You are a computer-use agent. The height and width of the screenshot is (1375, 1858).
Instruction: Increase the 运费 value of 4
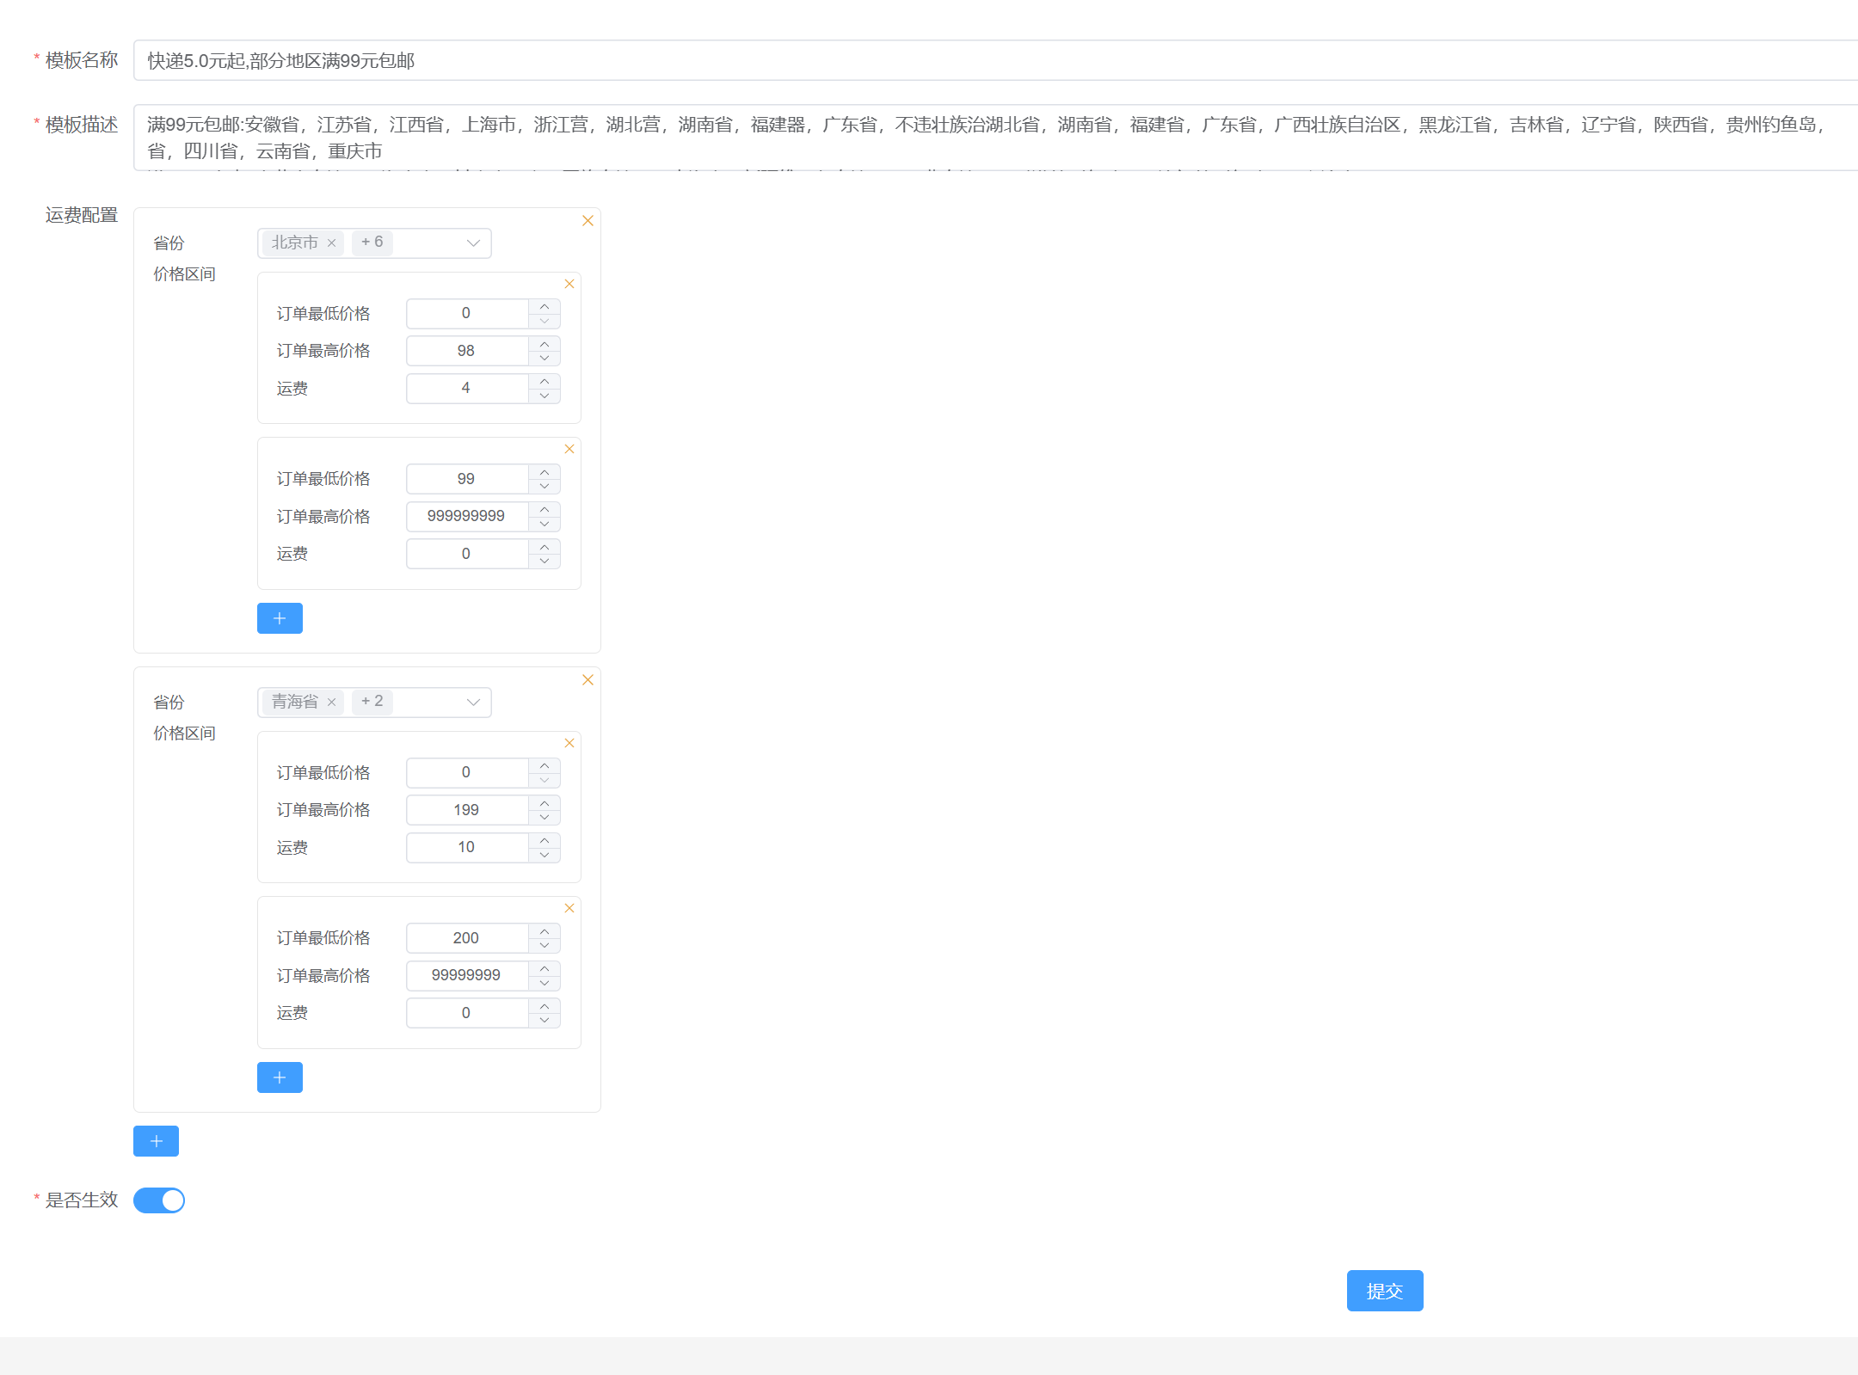(544, 381)
